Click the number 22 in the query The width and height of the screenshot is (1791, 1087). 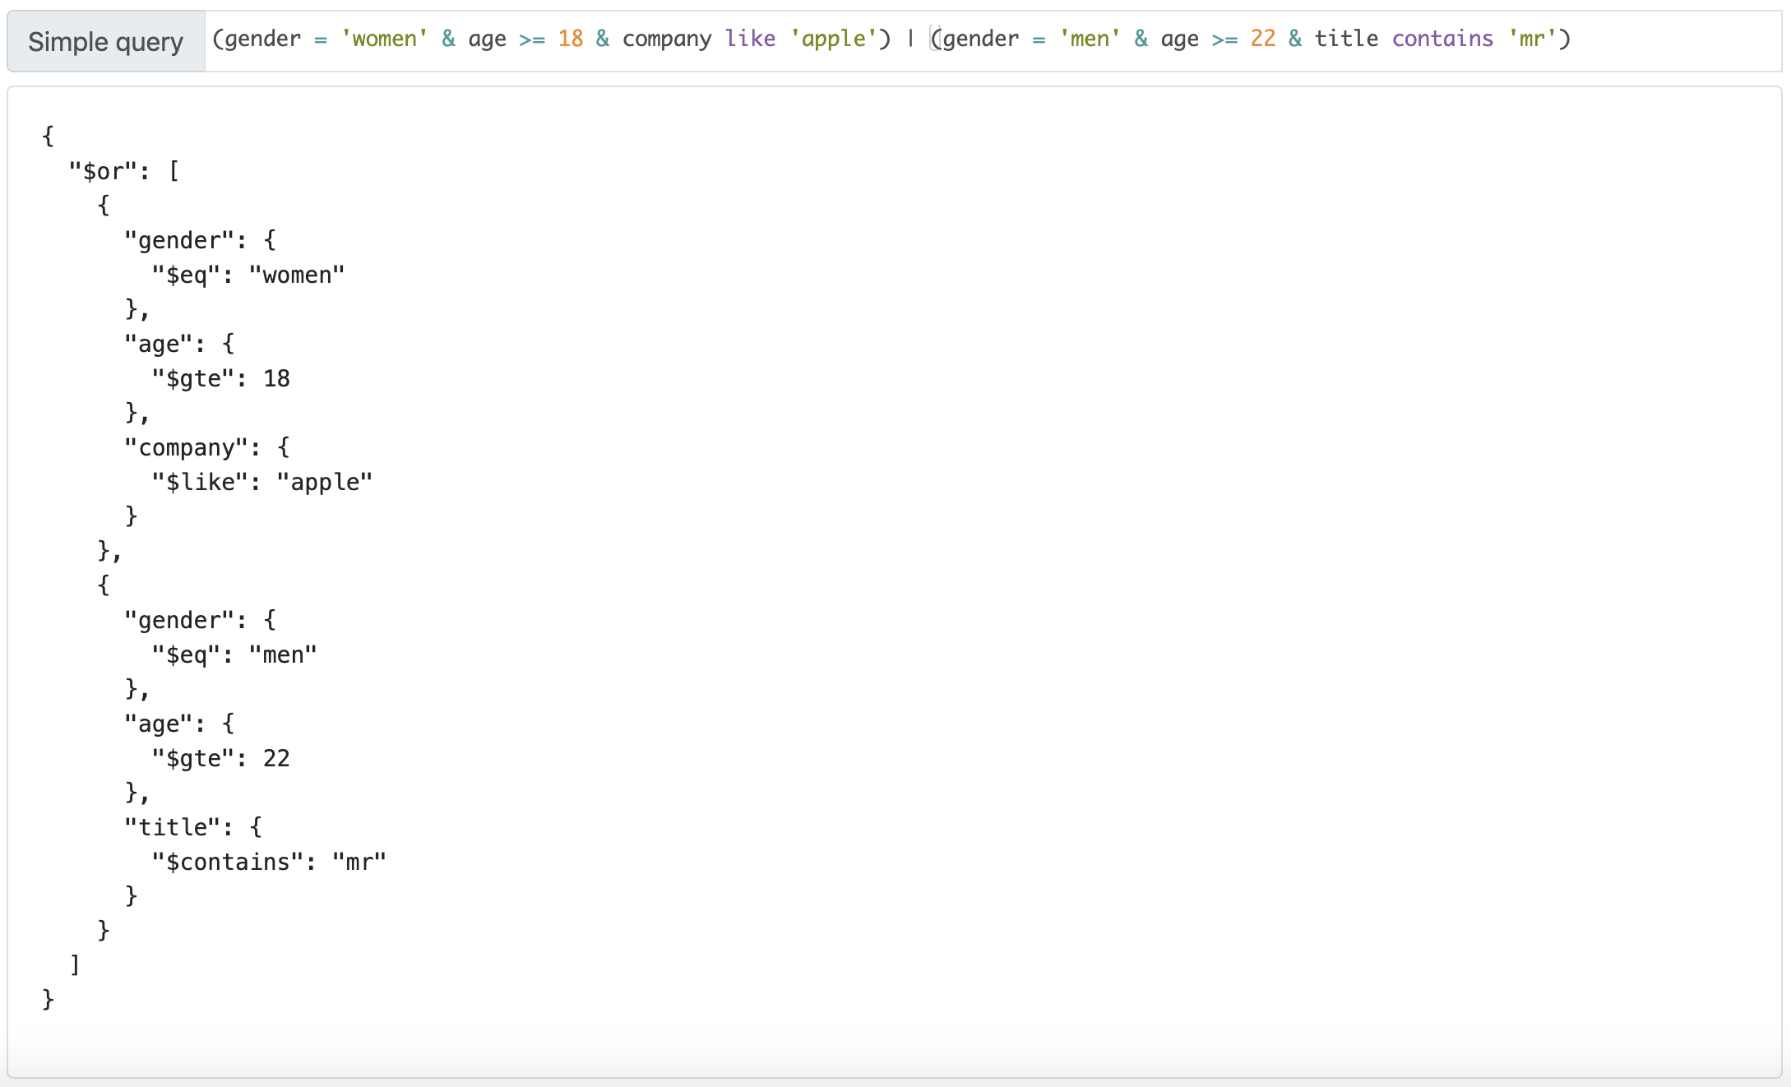coord(1262,39)
